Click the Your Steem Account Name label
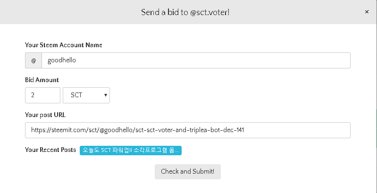 tap(64, 45)
